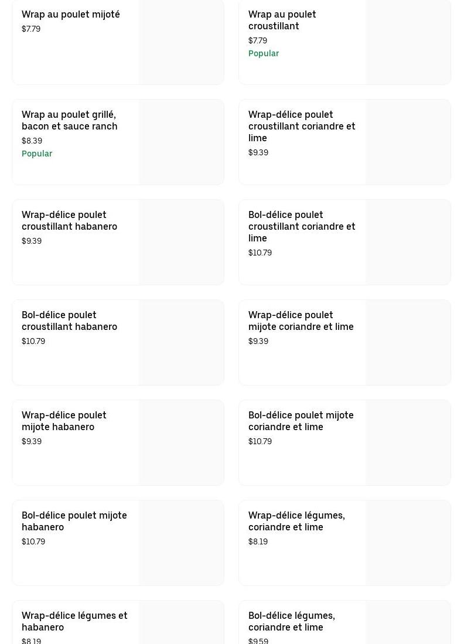Choose Bol-délice légumes, coriandre et lime

(292, 621)
